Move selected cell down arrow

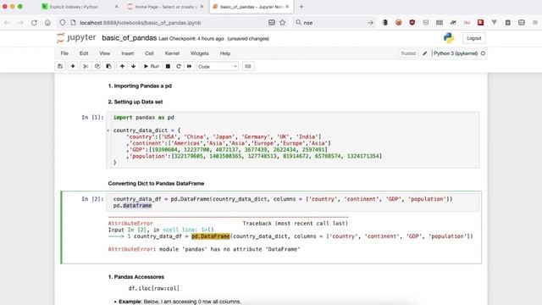point(134,66)
